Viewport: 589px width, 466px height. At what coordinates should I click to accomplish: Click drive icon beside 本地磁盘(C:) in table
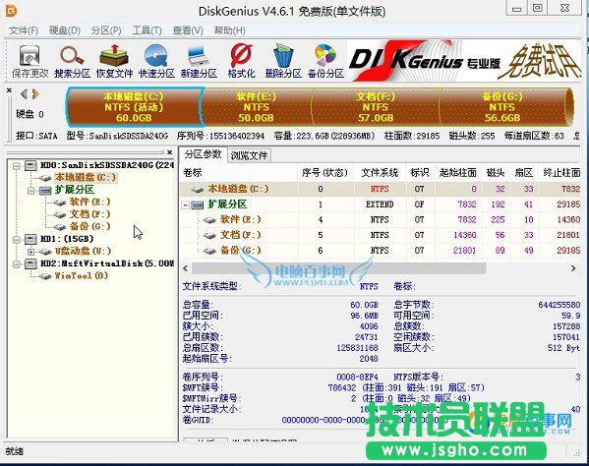point(198,190)
